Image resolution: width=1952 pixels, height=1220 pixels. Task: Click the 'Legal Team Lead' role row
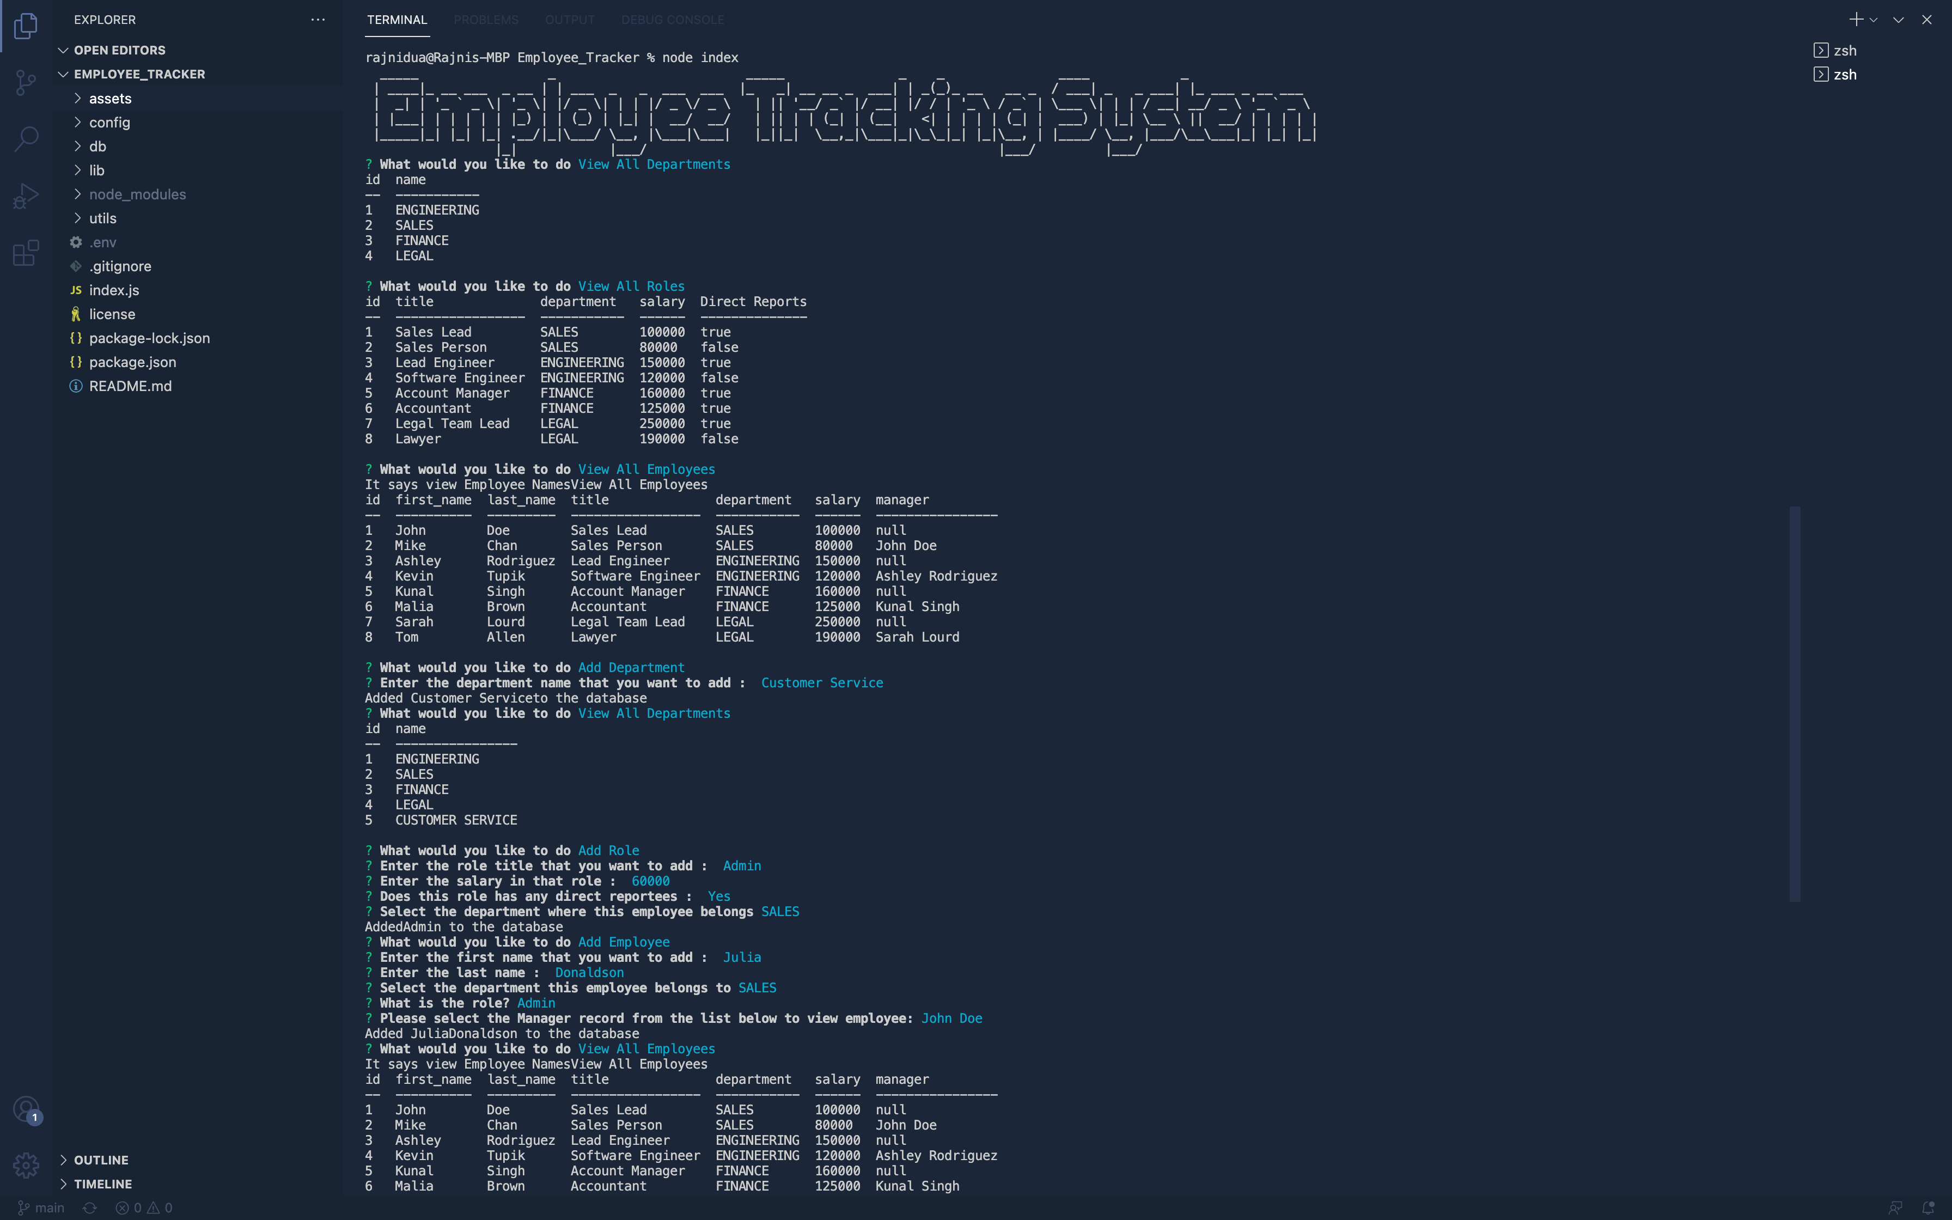pos(552,424)
